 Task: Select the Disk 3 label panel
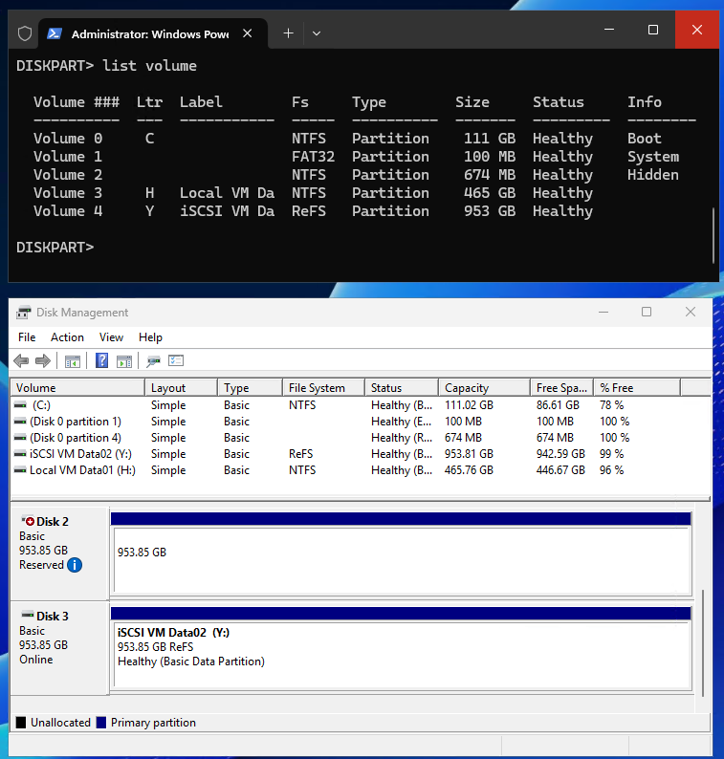59,648
